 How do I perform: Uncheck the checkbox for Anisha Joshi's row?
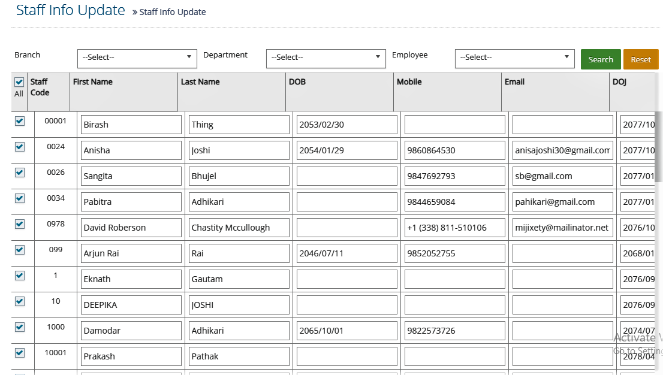click(x=19, y=147)
